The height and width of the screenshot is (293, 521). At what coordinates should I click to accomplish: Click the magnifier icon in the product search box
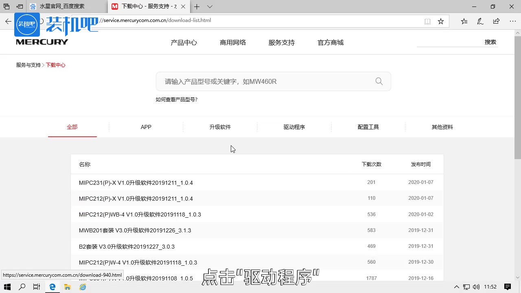click(x=379, y=81)
